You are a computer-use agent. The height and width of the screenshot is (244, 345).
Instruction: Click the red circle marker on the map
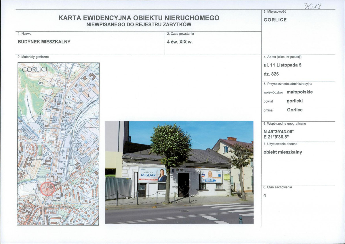(x=47, y=189)
